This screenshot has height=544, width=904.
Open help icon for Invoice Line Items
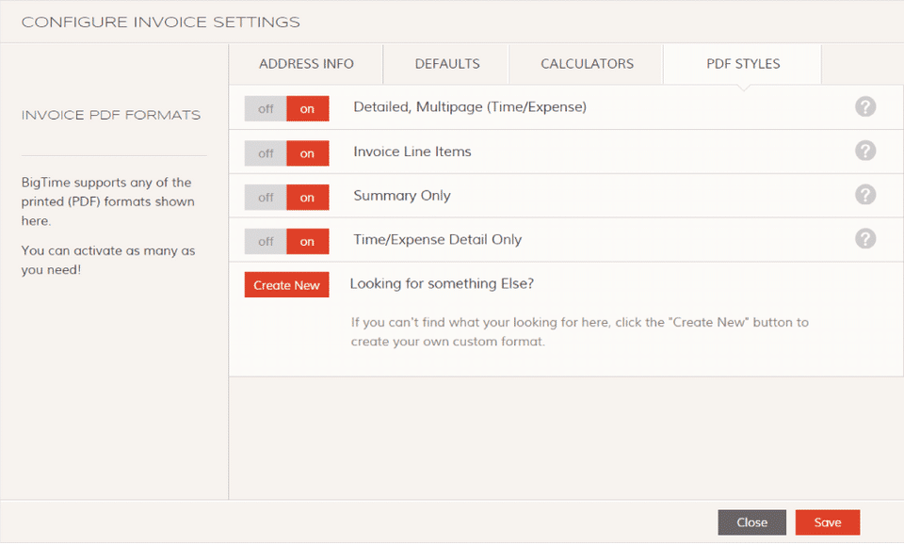click(864, 151)
